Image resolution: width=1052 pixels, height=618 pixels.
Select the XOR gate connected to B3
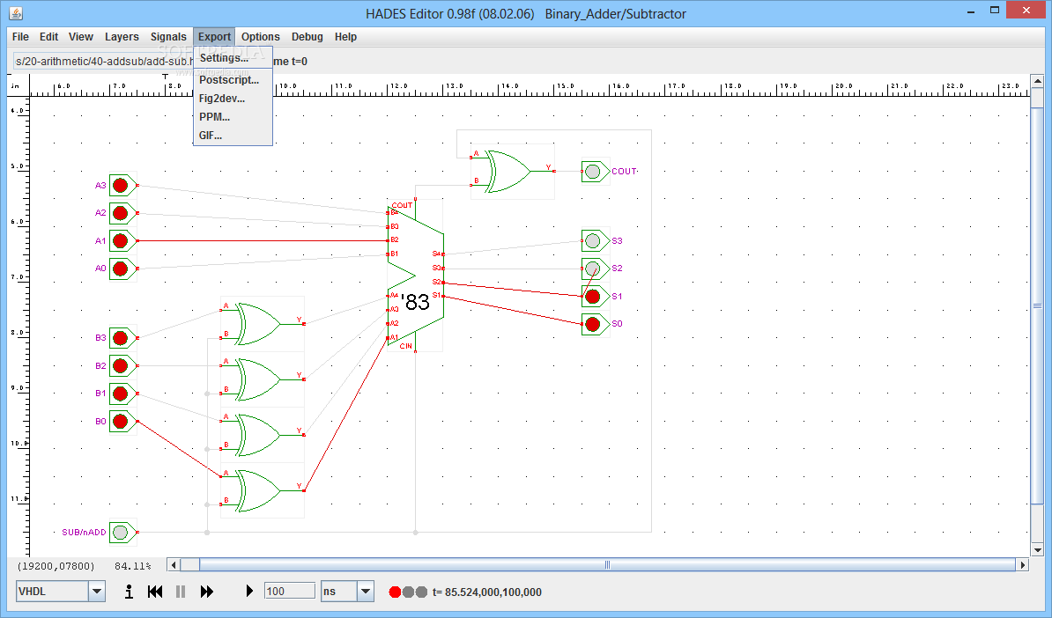coord(263,324)
